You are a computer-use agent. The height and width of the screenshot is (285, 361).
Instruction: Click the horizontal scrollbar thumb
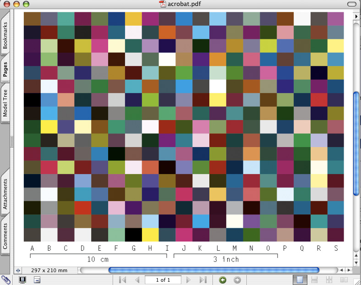coord(213,270)
